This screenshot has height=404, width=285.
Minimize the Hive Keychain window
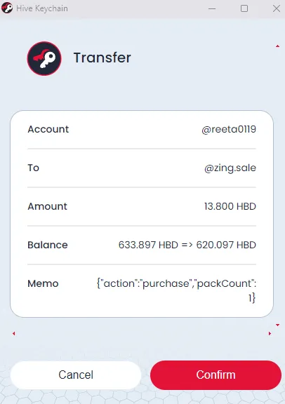[212, 8]
